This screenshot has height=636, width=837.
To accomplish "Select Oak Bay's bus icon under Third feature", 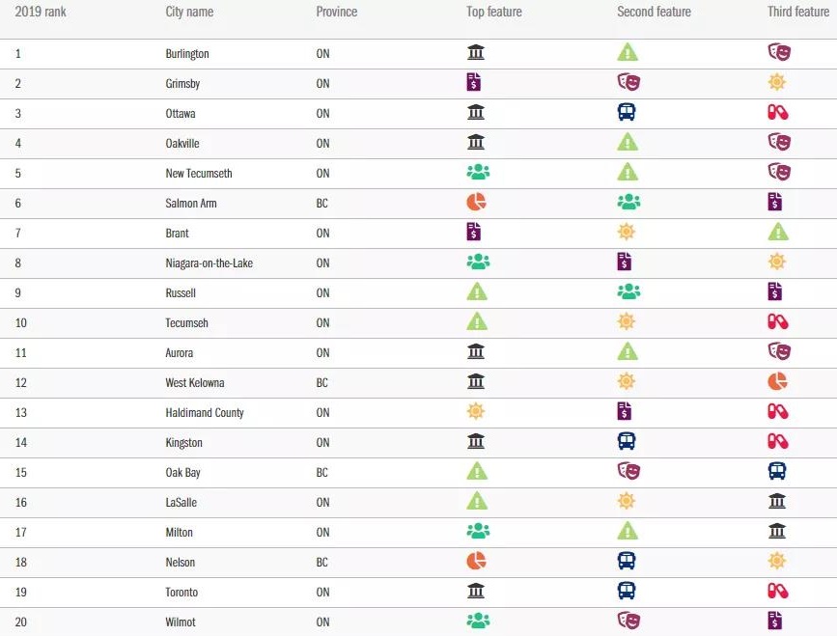I will coord(777,472).
